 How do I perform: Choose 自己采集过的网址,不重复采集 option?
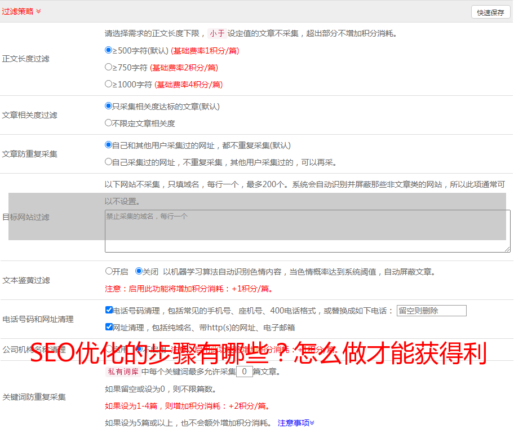click(x=109, y=162)
